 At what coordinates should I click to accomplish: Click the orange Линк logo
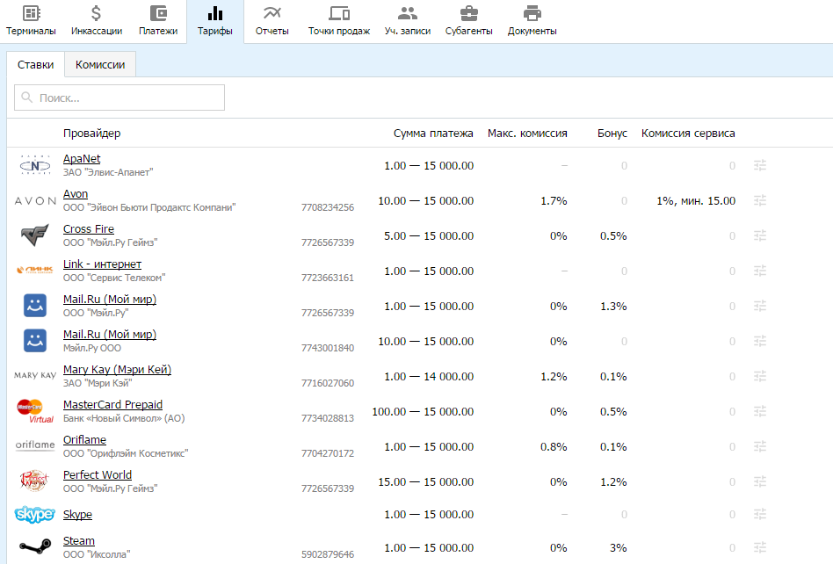coord(35,270)
